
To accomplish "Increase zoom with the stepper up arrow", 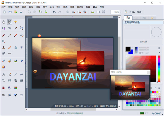I will point(121,11).
